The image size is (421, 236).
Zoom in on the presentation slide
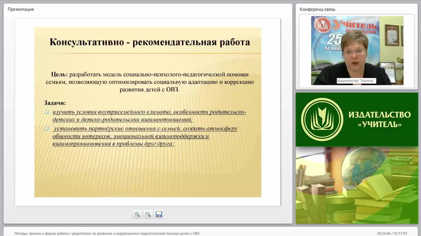tap(137, 214)
